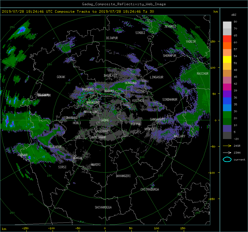Select the magenta 39 dBZ color swatch

point(227,87)
